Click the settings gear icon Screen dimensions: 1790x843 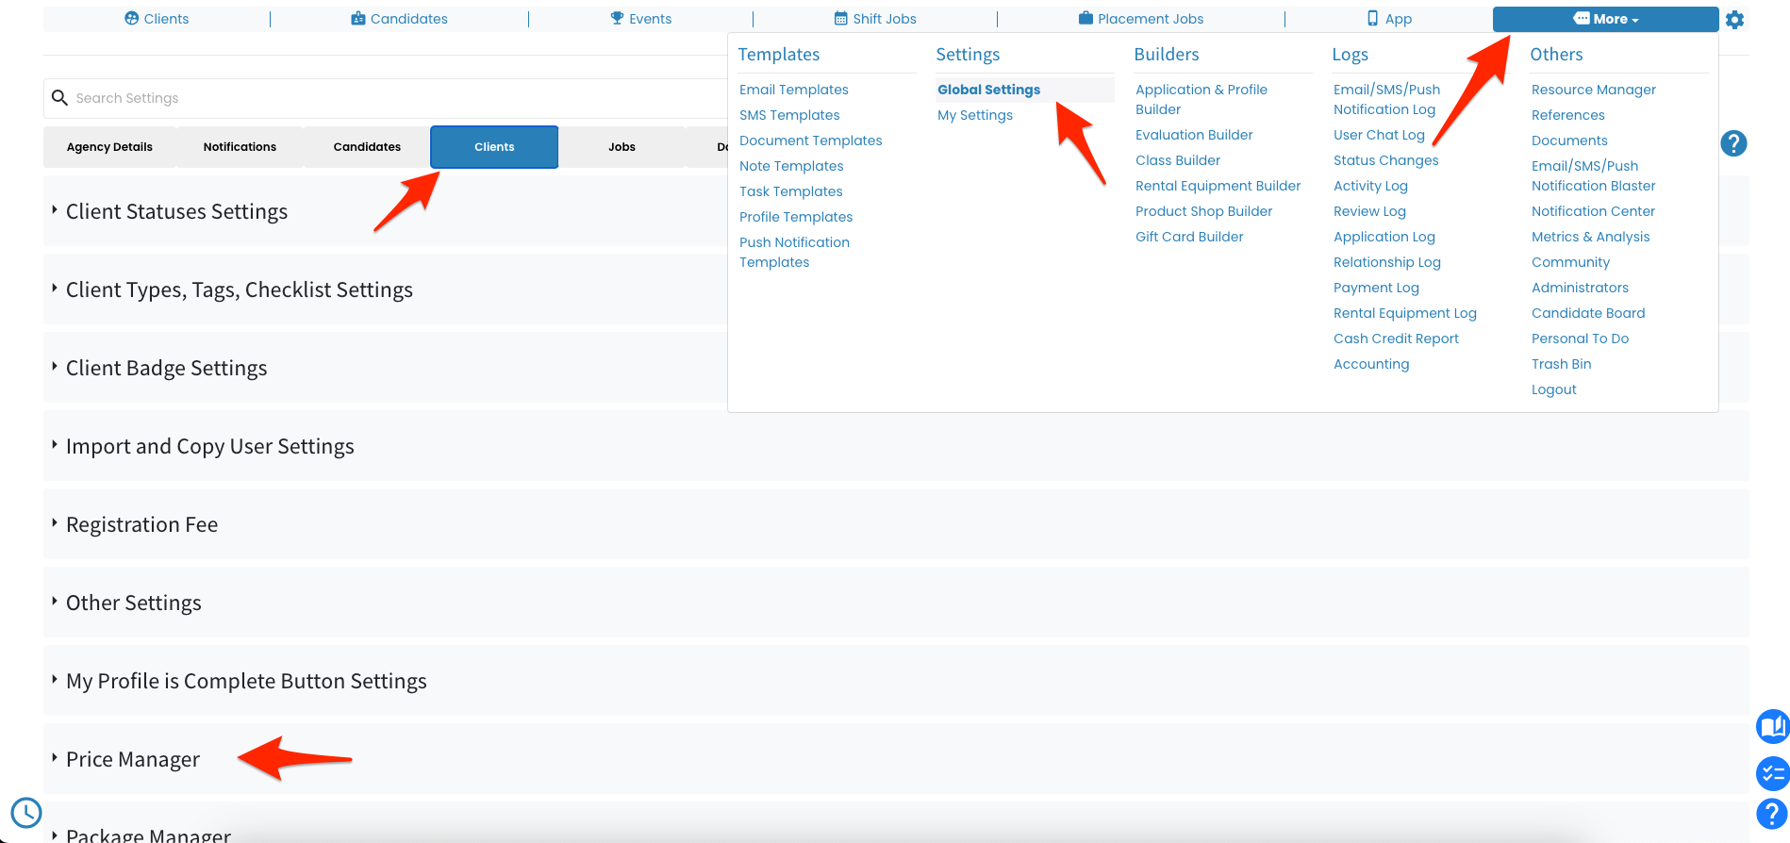[x=1734, y=20]
